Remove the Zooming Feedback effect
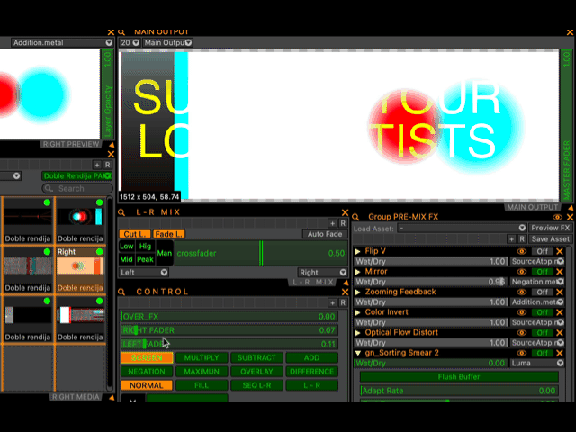 tap(560, 292)
